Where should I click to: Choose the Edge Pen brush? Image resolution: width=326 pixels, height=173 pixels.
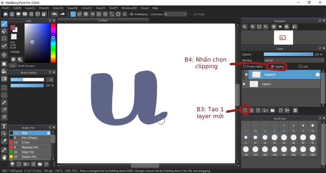pyautogui.click(x=30, y=152)
